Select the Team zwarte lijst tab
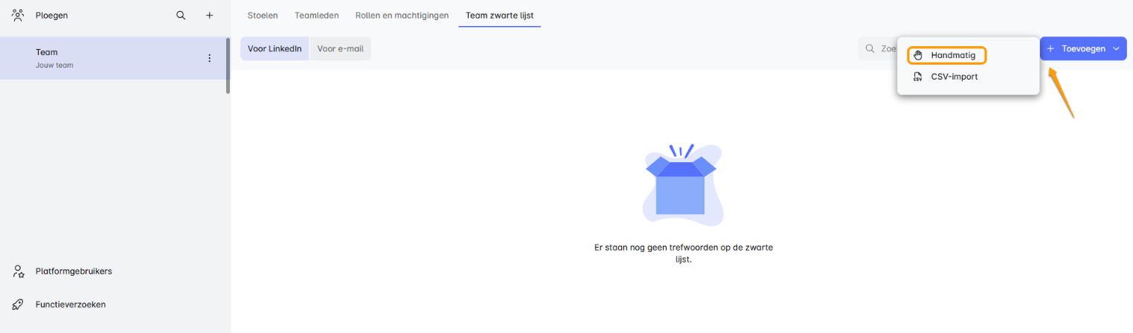Screen dimensions: 1133x333 (499, 15)
